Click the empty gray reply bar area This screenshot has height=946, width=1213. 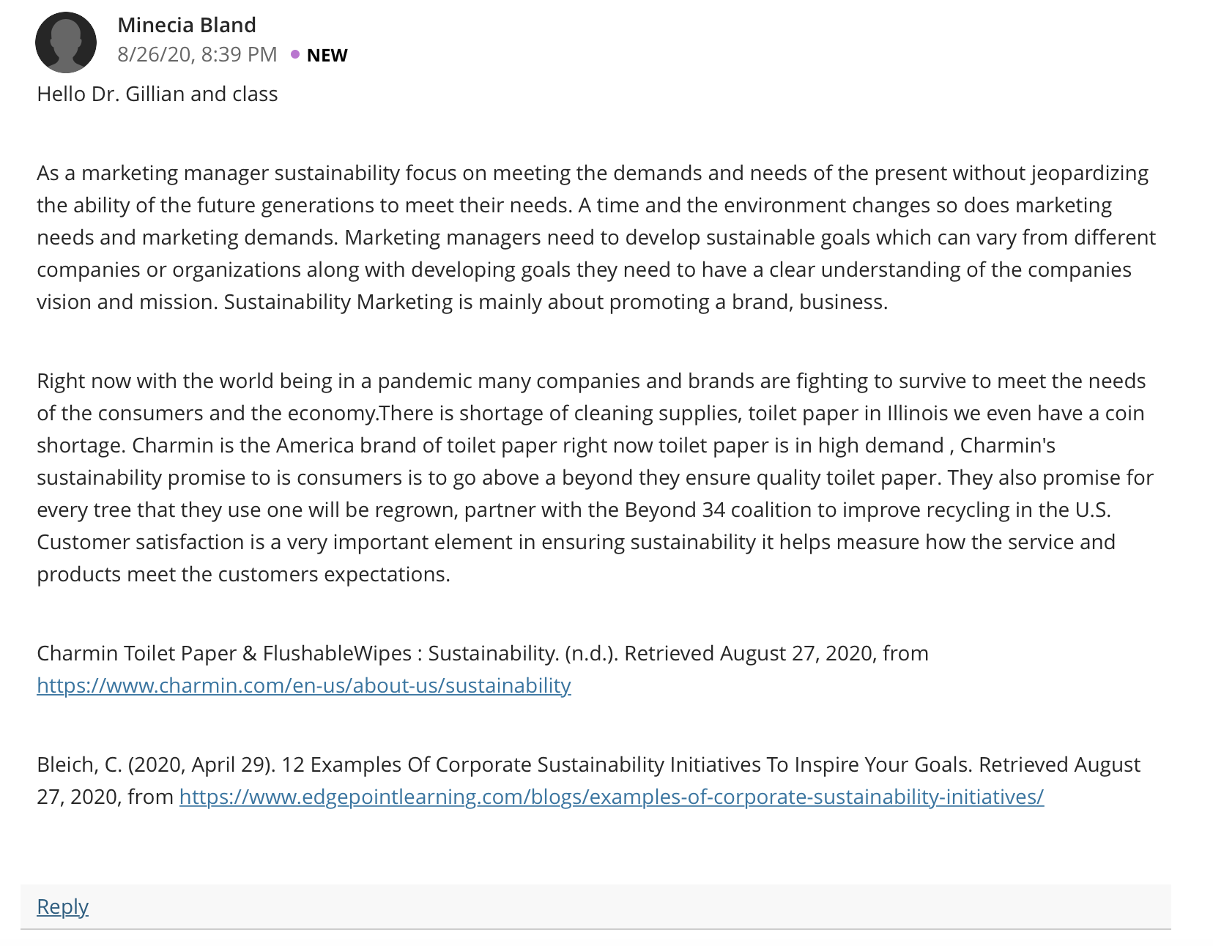[x=630, y=906]
